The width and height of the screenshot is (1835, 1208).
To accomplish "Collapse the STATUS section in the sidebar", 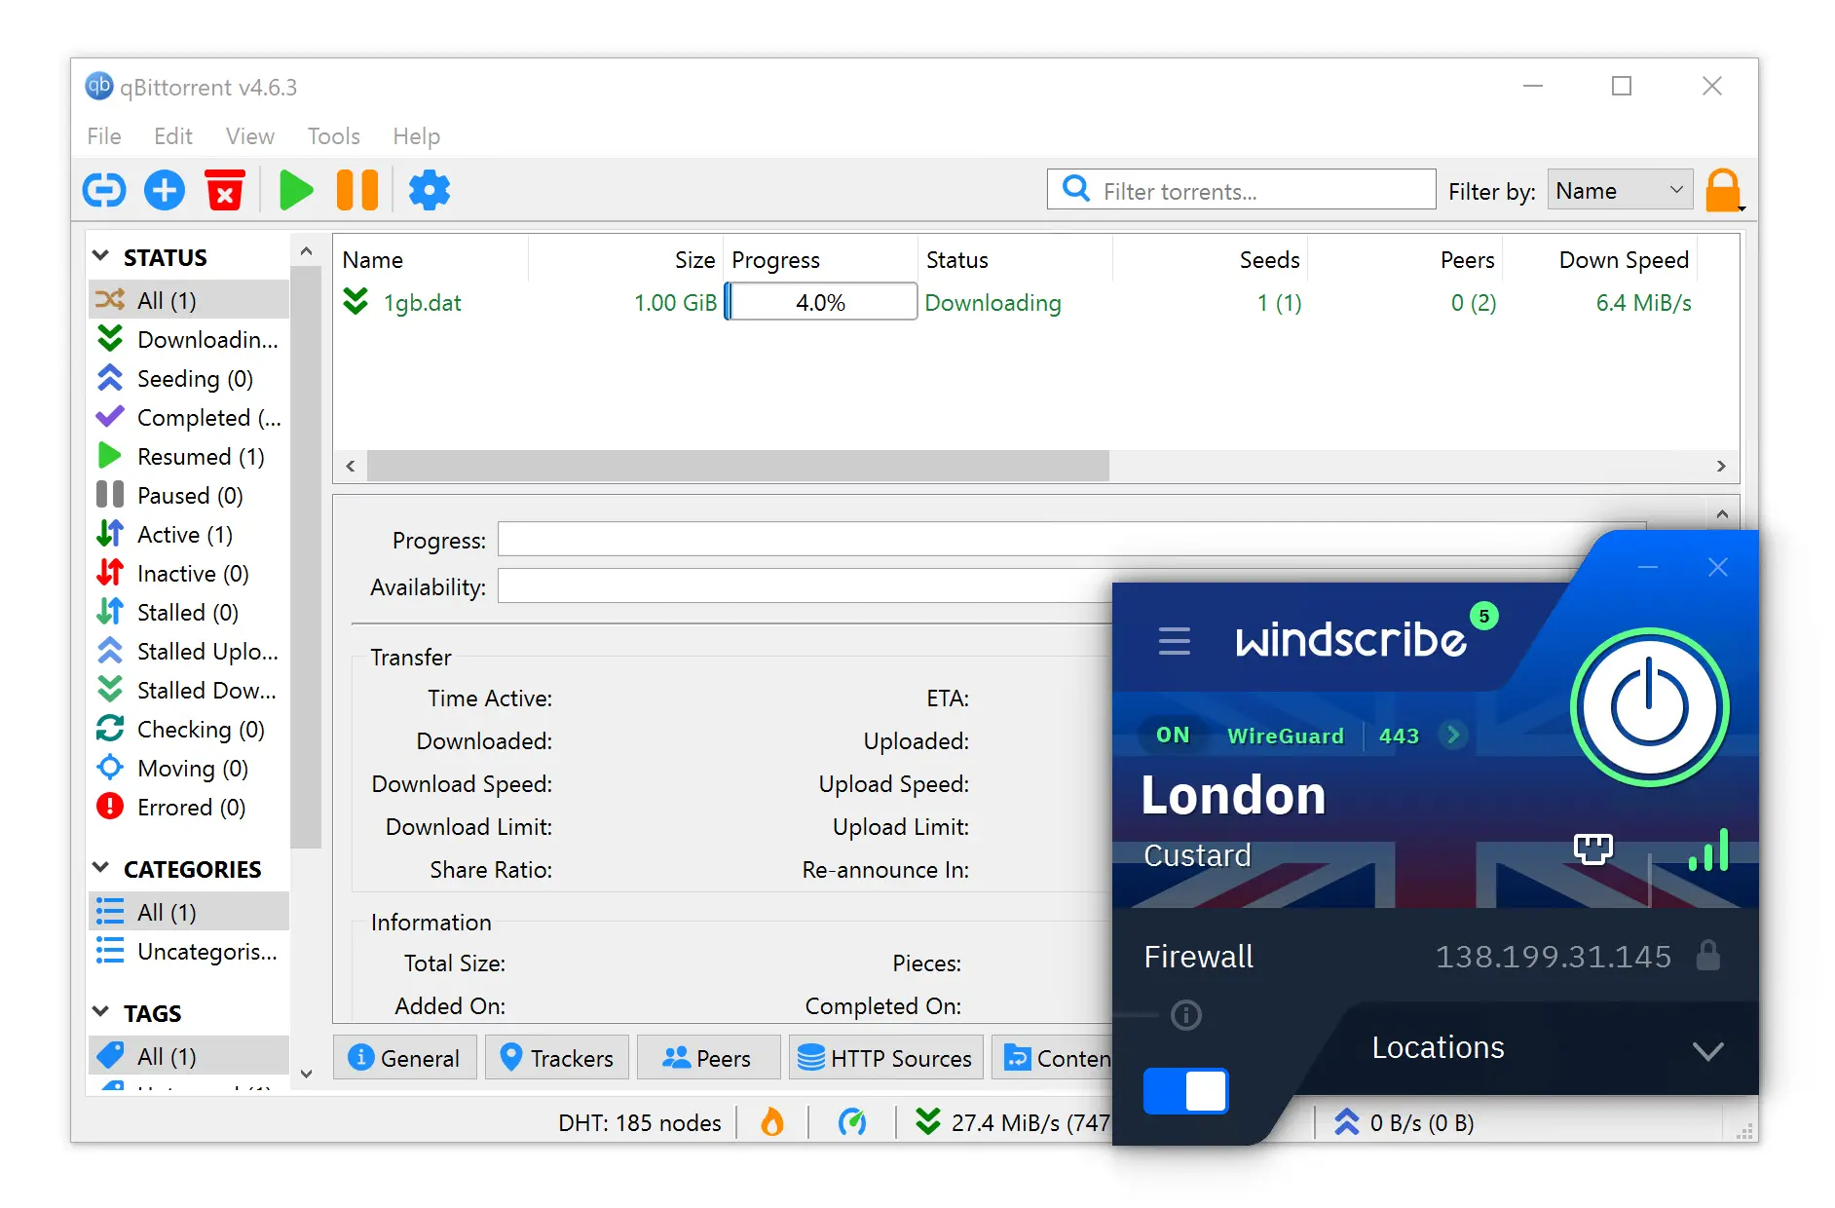I will 101,255.
